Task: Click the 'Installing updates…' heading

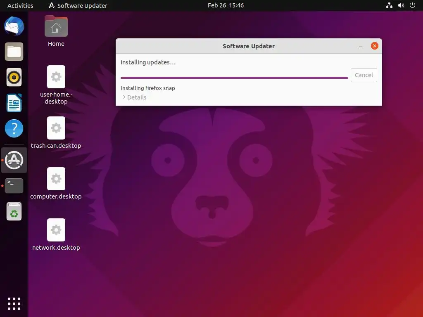Action: click(x=148, y=62)
